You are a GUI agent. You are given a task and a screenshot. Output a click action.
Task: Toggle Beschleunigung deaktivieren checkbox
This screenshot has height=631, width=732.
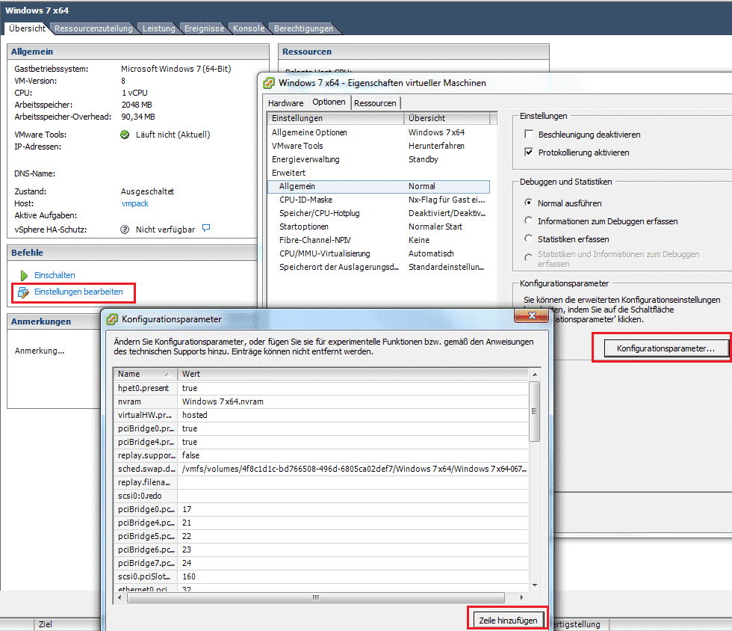pyautogui.click(x=529, y=134)
